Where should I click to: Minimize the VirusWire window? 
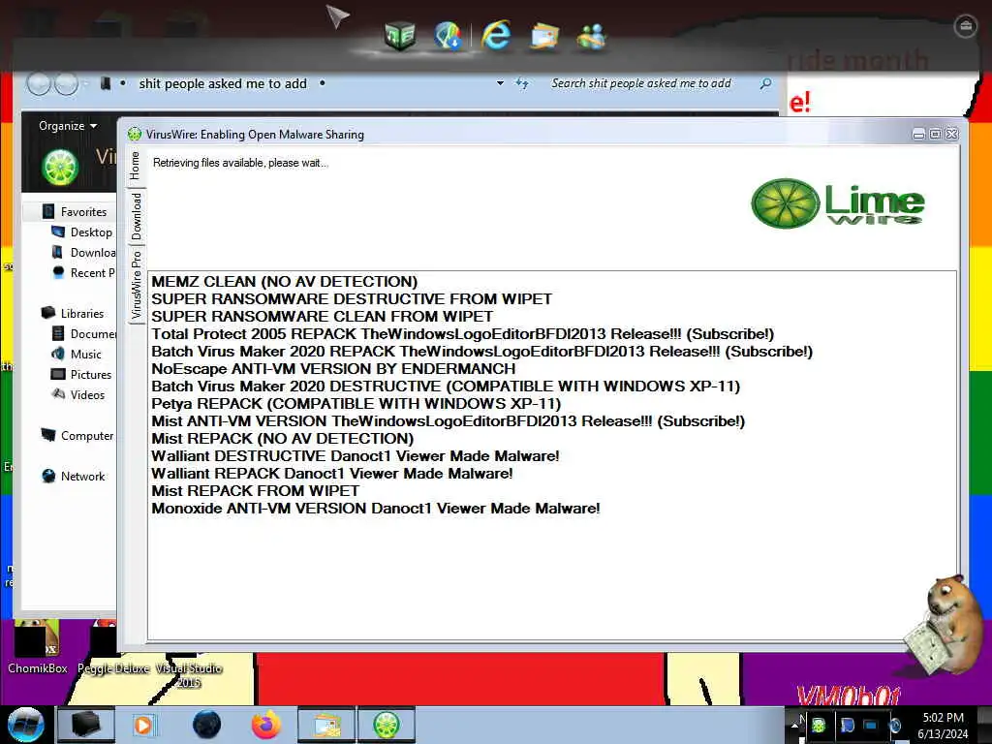pyautogui.click(x=918, y=134)
